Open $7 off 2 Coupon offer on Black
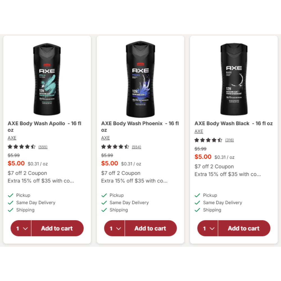This screenshot has height=281, width=281. [214, 166]
